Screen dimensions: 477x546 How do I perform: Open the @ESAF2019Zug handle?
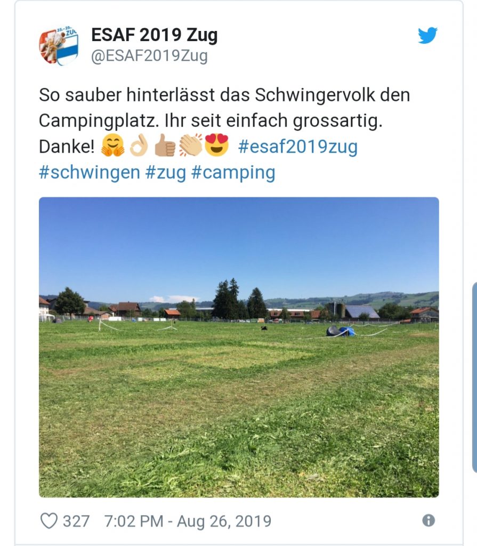149,56
